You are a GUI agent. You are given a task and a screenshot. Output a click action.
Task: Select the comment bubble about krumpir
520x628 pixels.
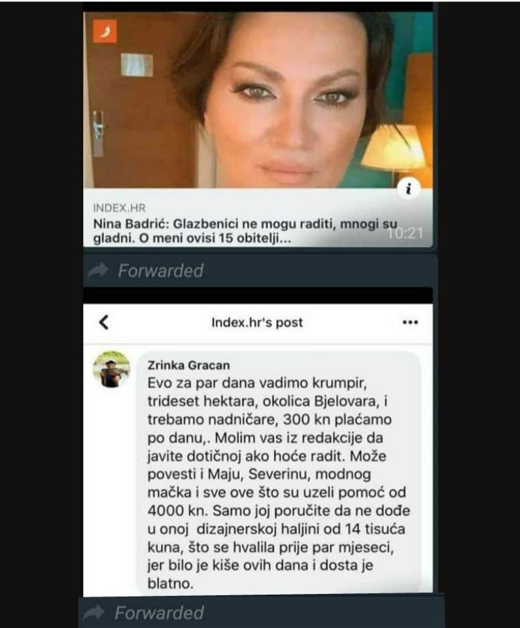pyautogui.click(x=279, y=473)
